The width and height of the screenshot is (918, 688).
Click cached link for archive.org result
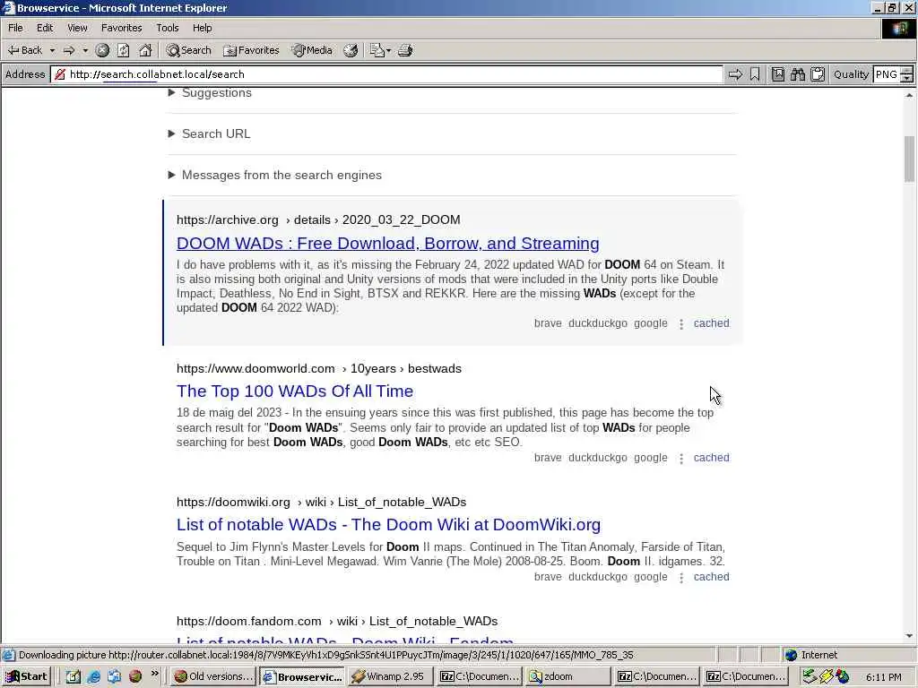tap(711, 323)
